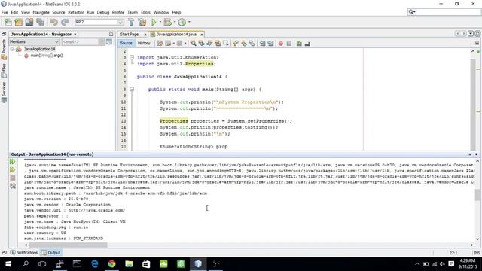This screenshot has height=271, width=482.
Task: Click the Toggle Bookmark icon in editor toolbar
Action: (x=252, y=44)
